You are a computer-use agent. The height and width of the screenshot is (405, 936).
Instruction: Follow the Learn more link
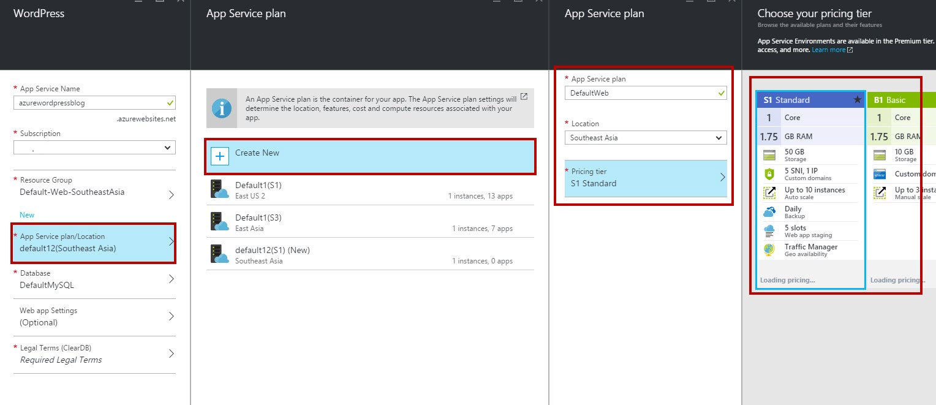pos(829,50)
